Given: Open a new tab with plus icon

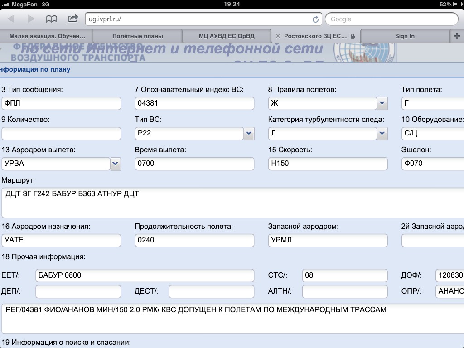Looking at the screenshot, I should pyautogui.click(x=457, y=36).
